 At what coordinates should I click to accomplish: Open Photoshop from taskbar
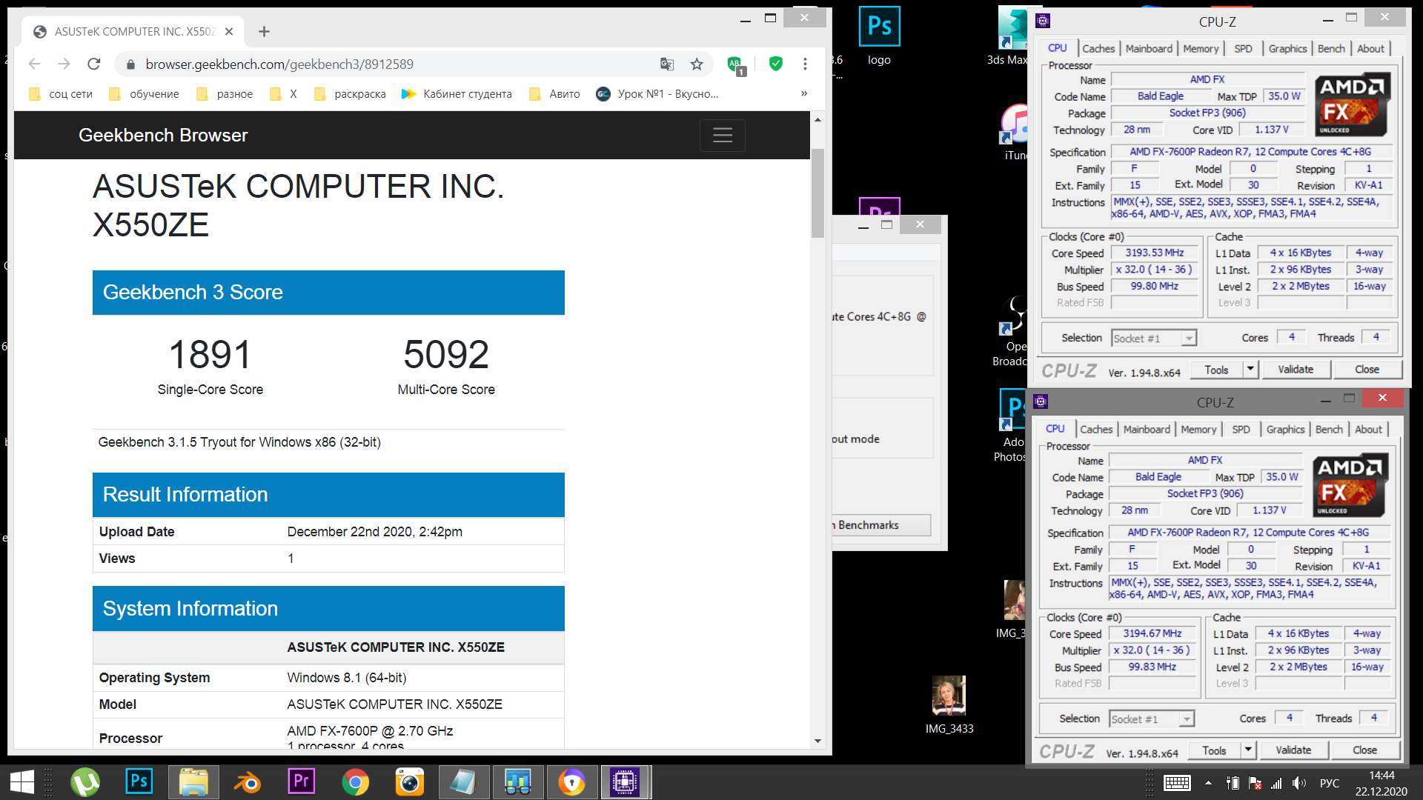point(139,782)
